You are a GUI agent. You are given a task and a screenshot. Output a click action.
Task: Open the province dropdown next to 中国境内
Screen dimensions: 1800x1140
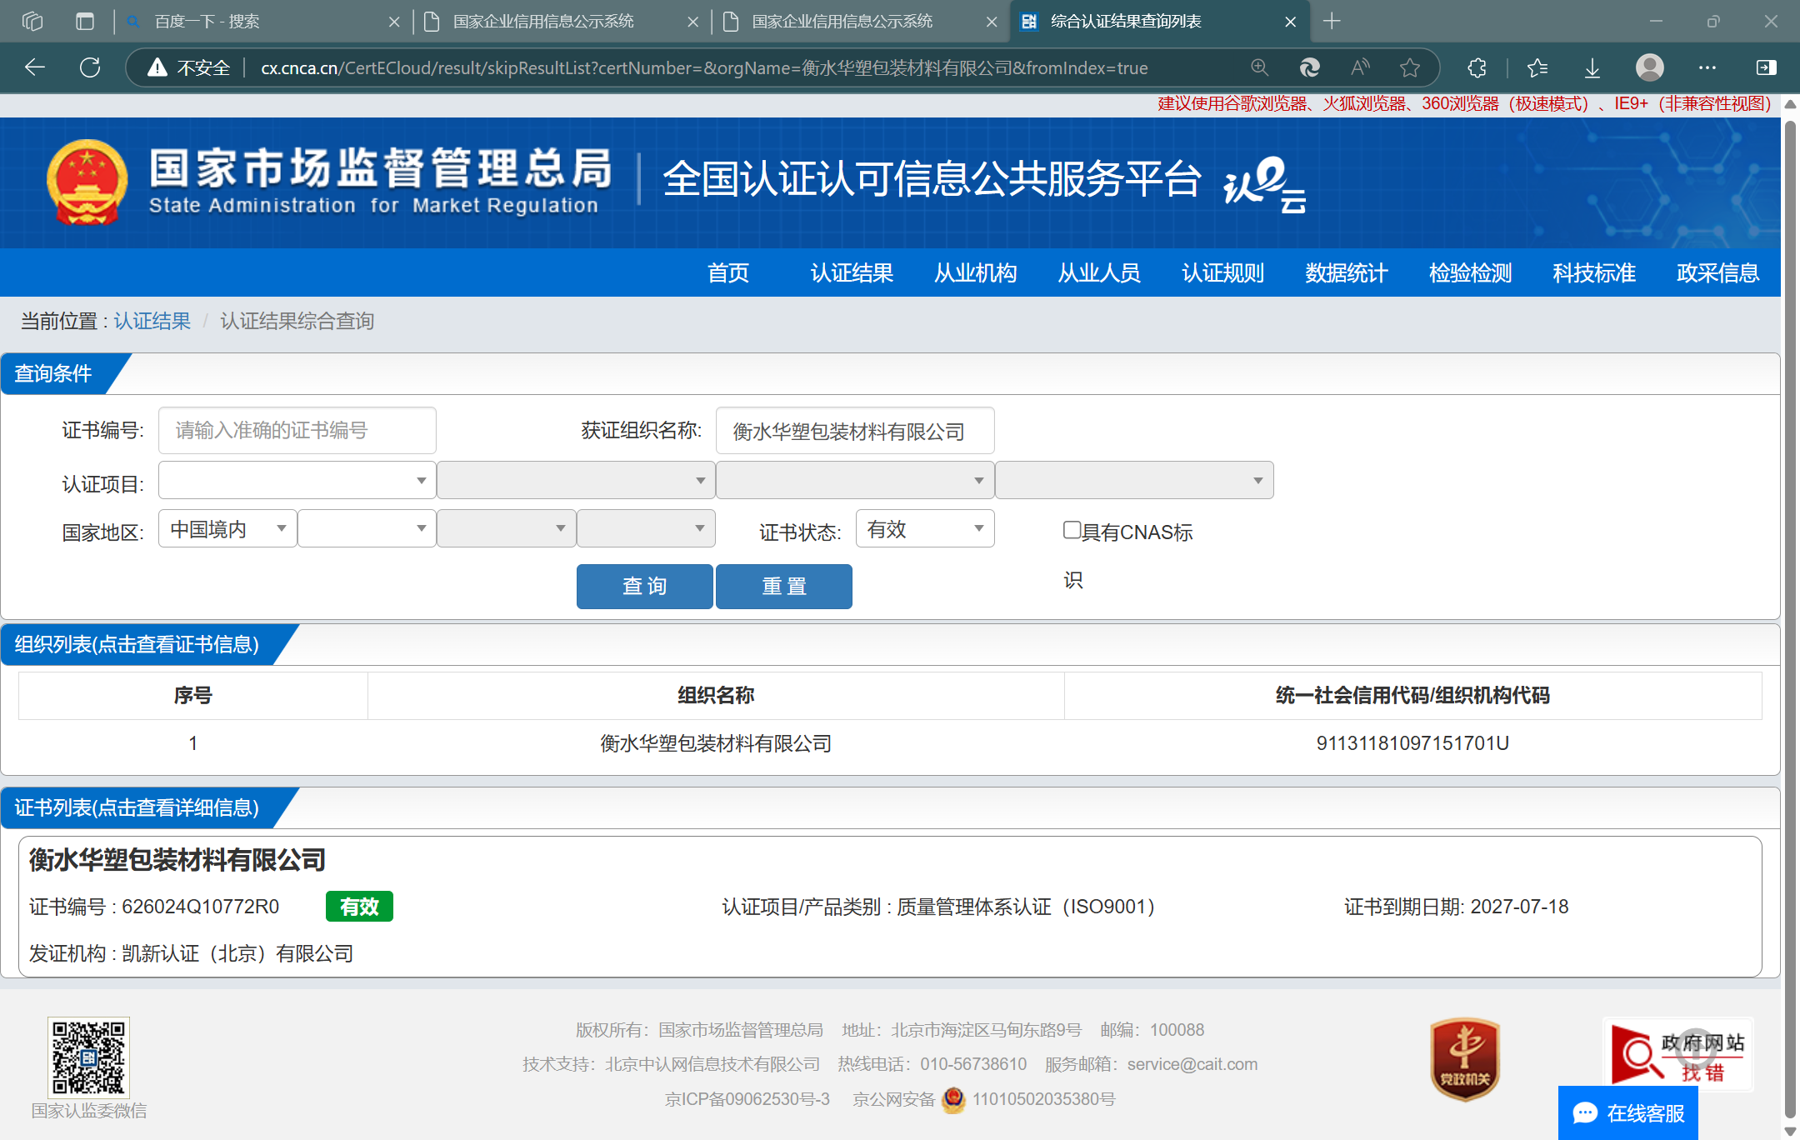[x=367, y=528]
